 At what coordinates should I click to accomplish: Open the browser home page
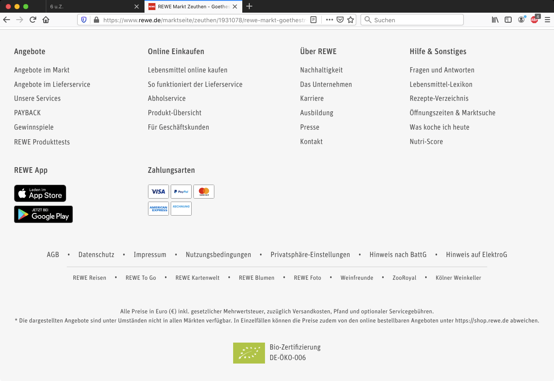pyautogui.click(x=46, y=20)
